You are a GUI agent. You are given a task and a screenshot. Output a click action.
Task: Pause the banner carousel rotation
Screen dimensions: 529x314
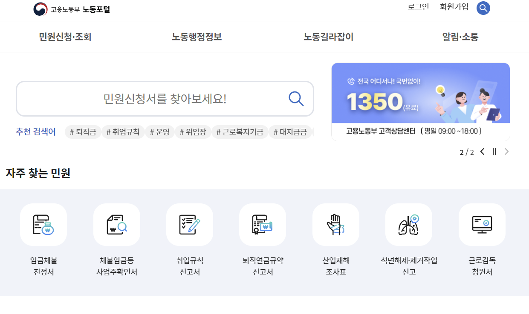[494, 151]
